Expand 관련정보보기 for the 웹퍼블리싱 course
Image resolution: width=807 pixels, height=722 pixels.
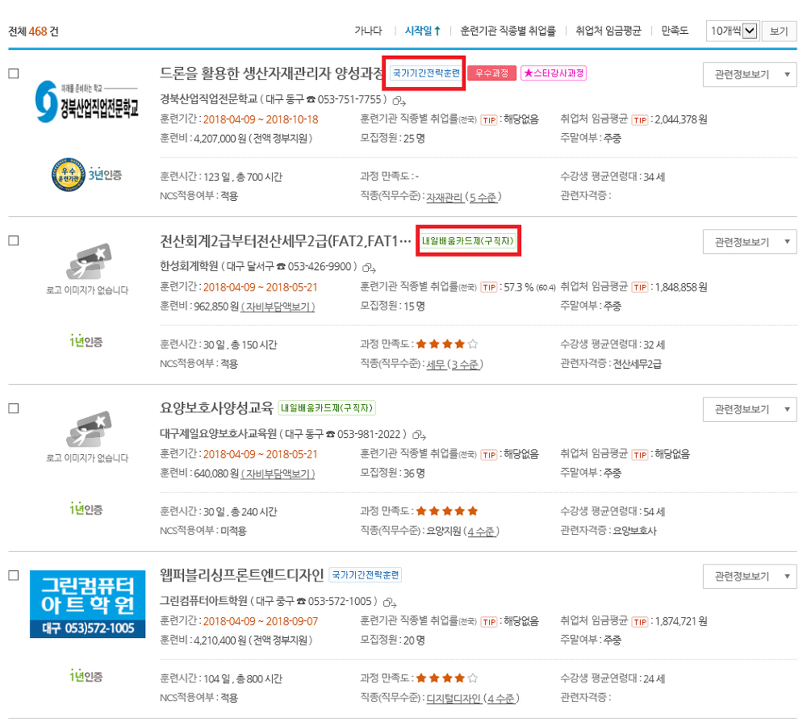click(x=750, y=576)
